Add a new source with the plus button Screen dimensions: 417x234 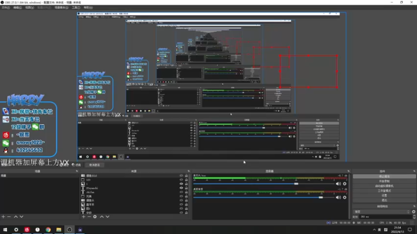83,217
